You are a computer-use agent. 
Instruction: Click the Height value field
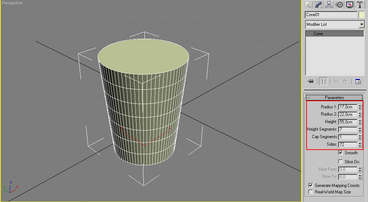pyautogui.click(x=348, y=122)
